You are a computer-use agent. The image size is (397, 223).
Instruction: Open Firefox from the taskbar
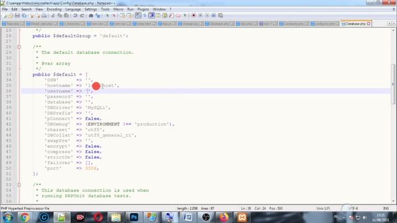coord(224,217)
